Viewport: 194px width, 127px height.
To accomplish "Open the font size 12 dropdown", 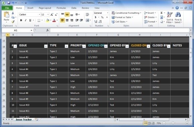I will [x=48, y=15].
